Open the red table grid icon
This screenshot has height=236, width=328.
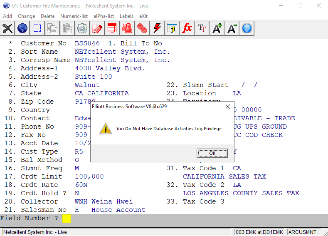click(x=112, y=28)
